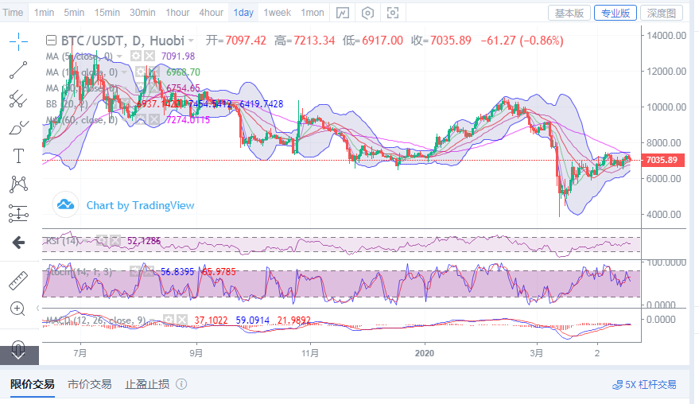Switch to the Time chart interval
The width and height of the screenshot is (699, 404).
point(13,13)
